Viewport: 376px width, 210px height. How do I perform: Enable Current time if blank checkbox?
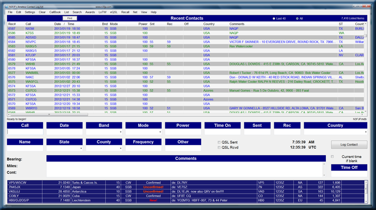332,157
